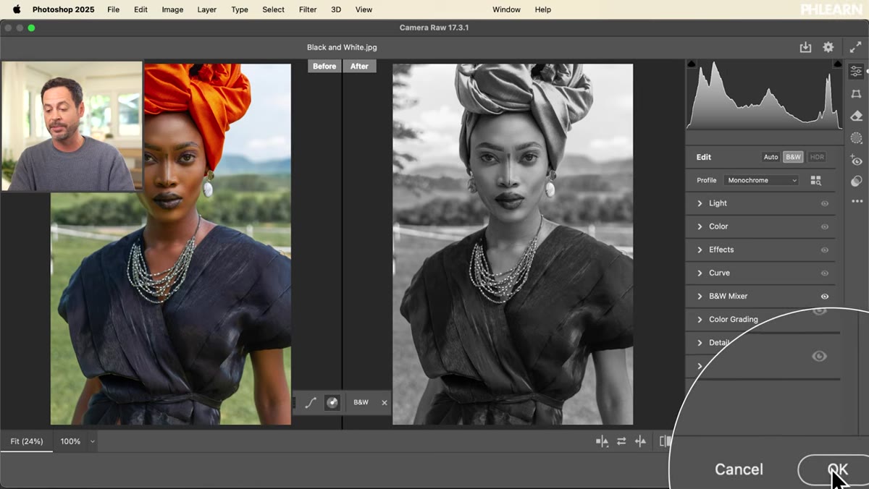Select the B&W targeted adjustment icon
The height and width of the screenshot is (489, 869).
pos(332,403)
